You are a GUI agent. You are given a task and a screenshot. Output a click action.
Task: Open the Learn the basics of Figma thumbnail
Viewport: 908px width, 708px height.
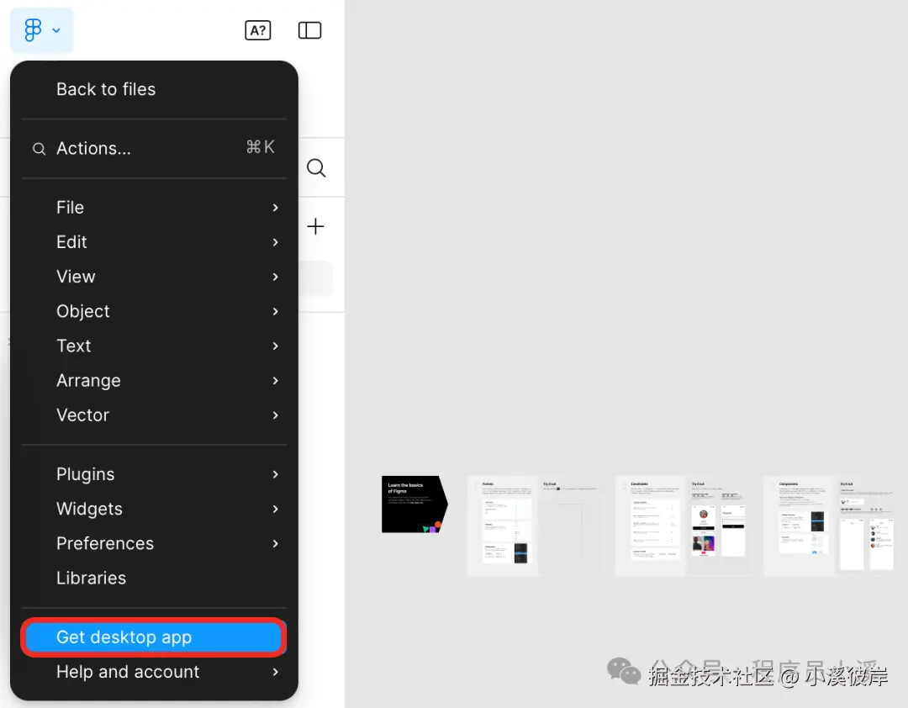click(x=414, y=505)
